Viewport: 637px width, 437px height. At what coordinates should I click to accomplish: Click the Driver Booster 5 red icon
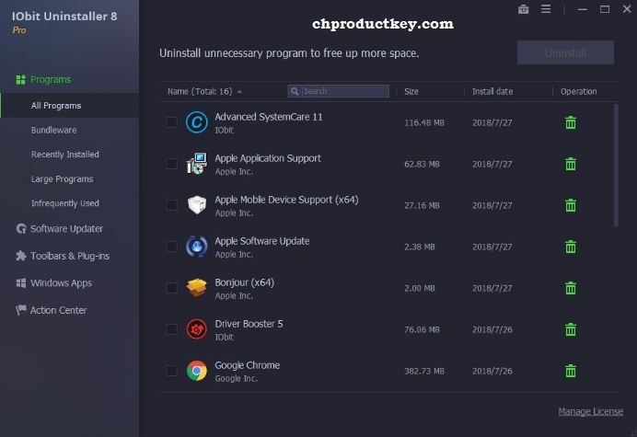[x=197, y=329]
